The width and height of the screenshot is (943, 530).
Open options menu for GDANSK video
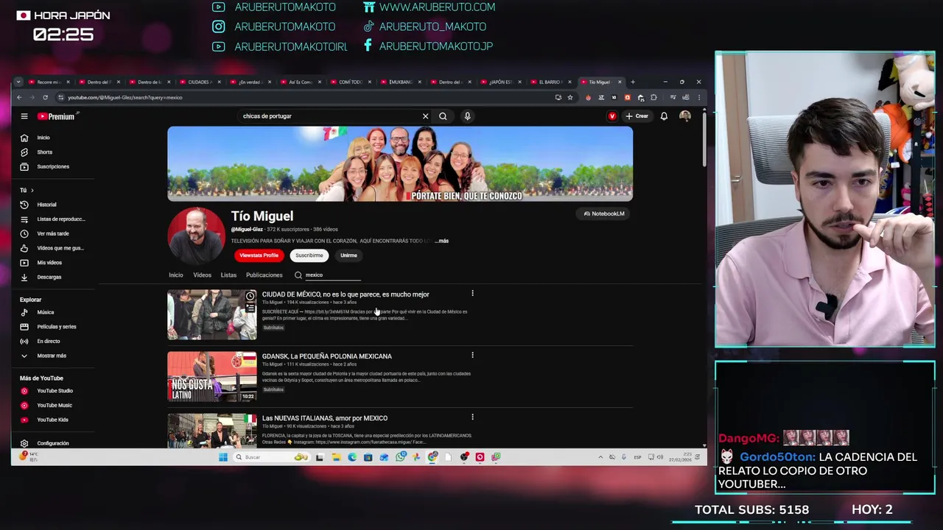click(472, 356)
